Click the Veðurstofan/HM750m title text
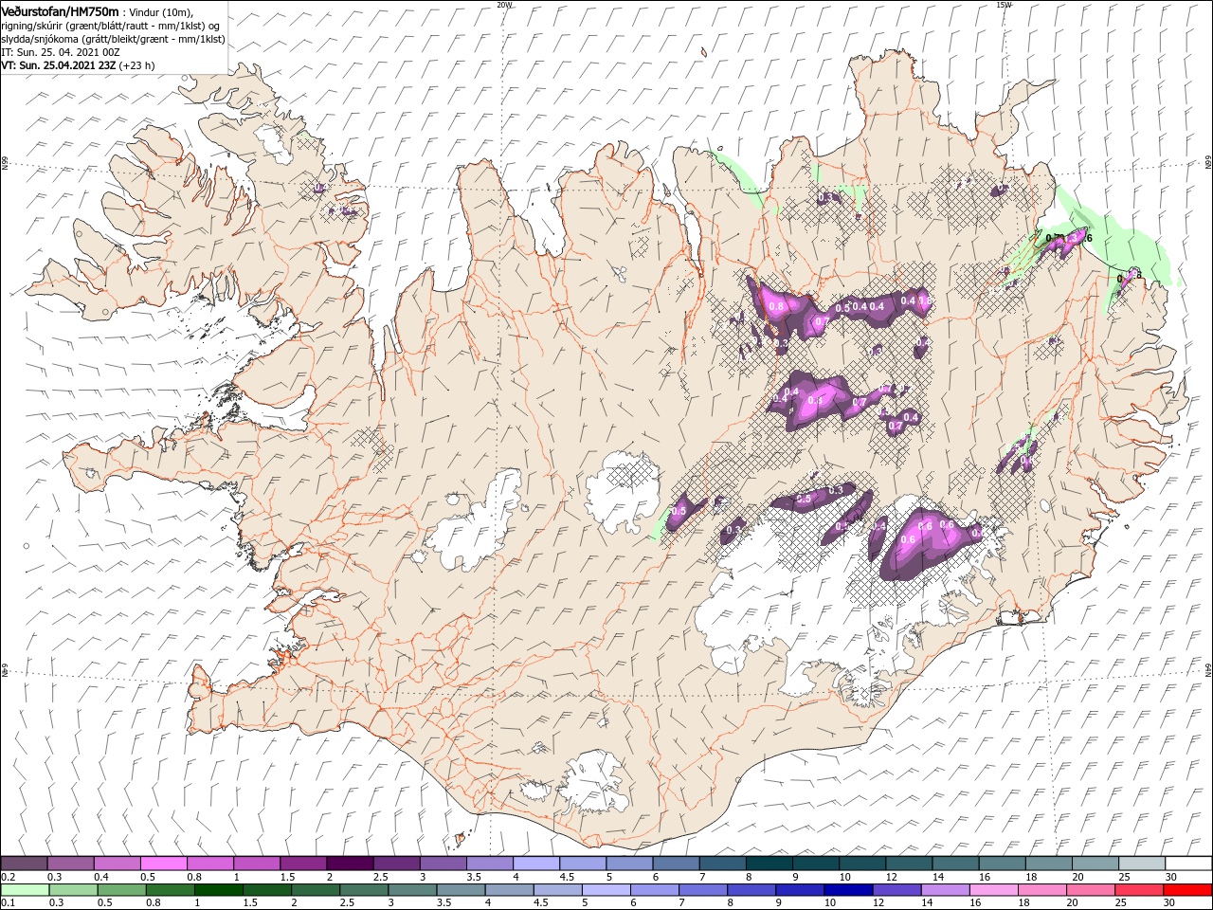 (60, 11)
